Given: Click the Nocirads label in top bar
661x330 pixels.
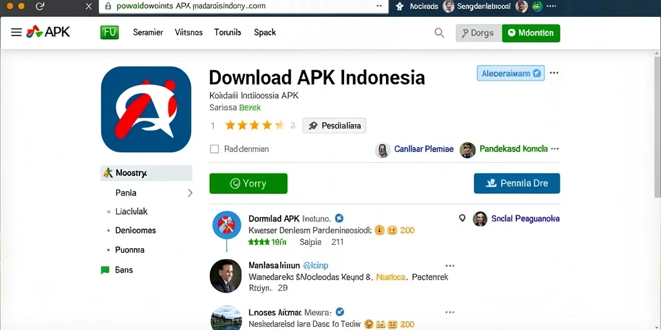Looking at the screenshot, I should pyautogui.click(x=424, y=6).
